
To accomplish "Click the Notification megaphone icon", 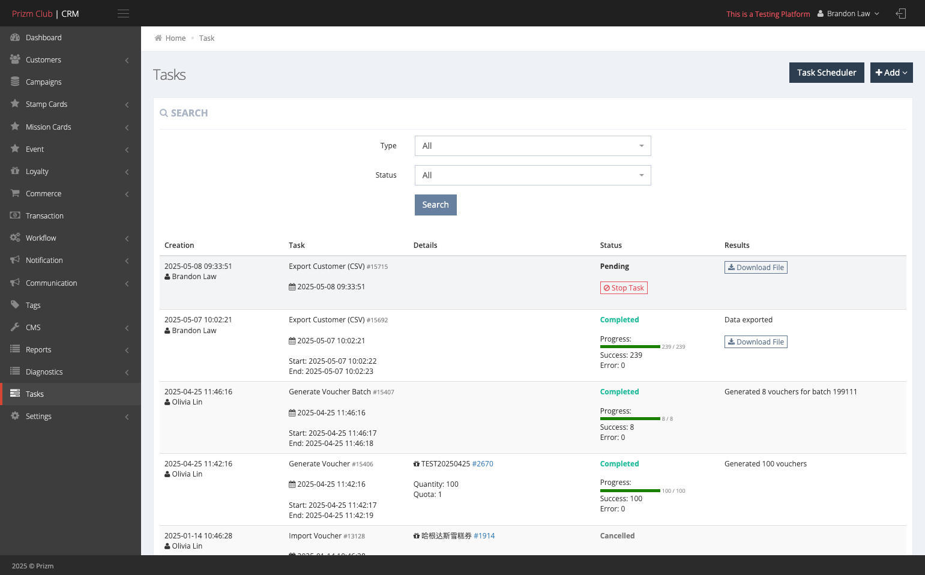I will [x=15, y=260].
